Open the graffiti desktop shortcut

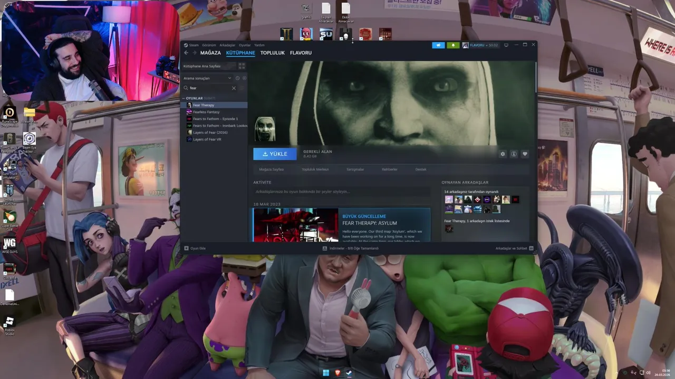[306, 11]
